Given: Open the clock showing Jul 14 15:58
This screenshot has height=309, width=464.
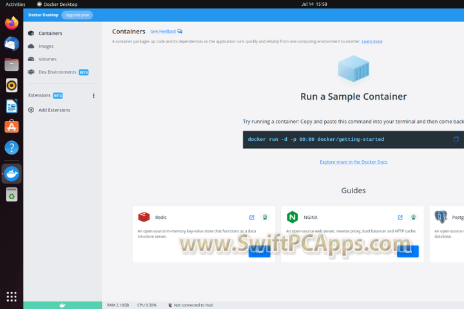Looking at the screenshot, I should click(x=314, y=4).
